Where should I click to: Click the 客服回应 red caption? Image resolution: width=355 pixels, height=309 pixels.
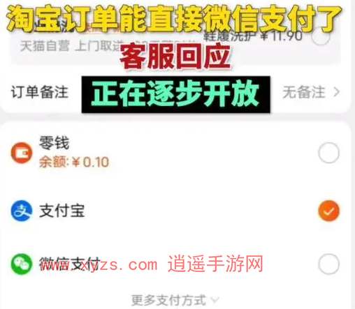point(175,56)
